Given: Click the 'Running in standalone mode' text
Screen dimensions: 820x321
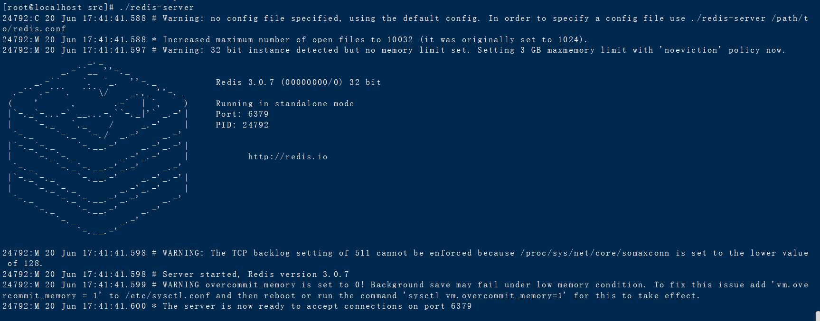Looking at the screenshot, I should click(x=285, y=103).
